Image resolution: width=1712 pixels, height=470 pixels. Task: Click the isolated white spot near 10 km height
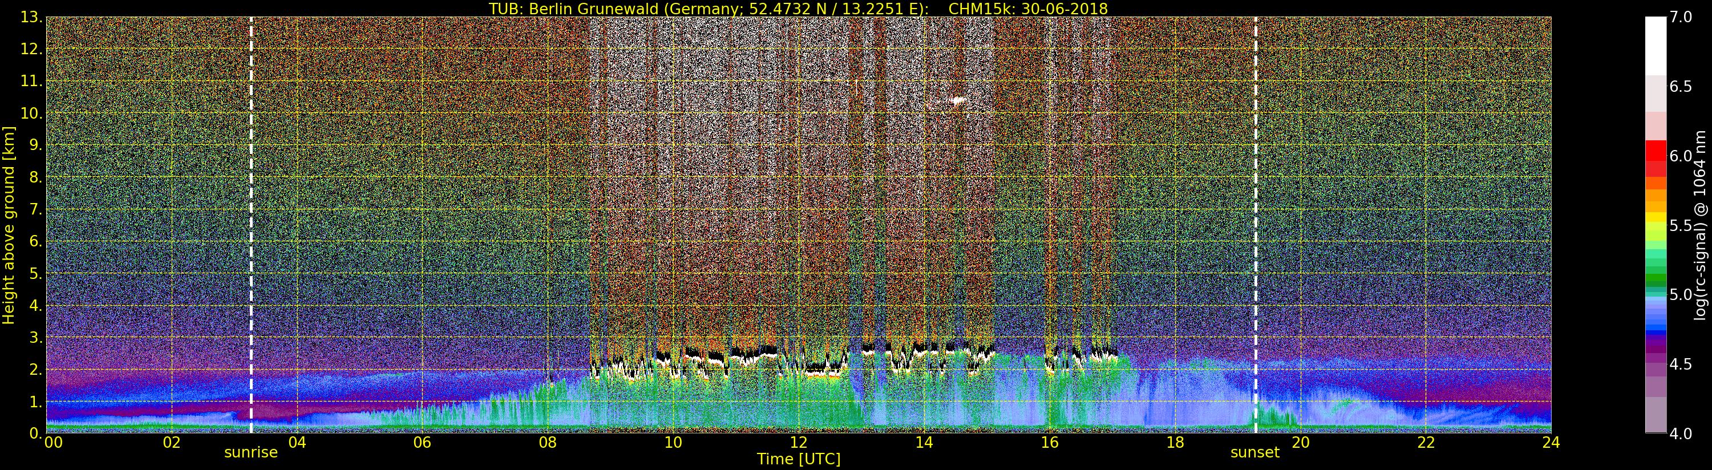[x=958, y=101]
